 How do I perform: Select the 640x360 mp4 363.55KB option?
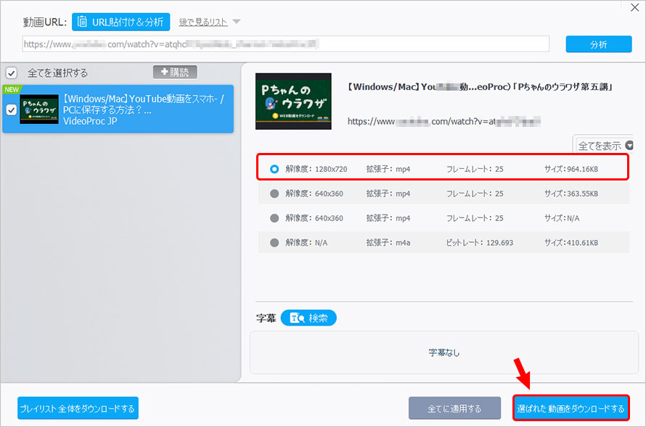pyautogui.click(x=276, y=192)
